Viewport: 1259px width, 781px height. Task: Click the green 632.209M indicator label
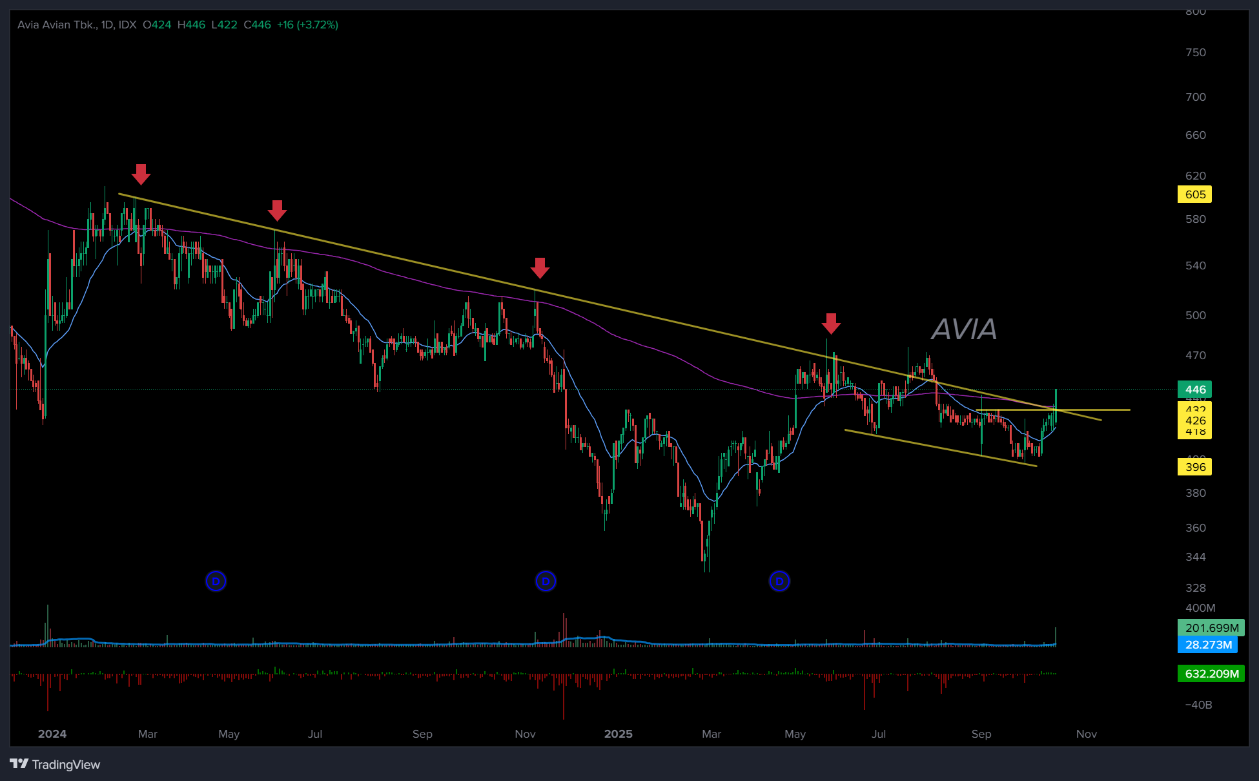1211,674
